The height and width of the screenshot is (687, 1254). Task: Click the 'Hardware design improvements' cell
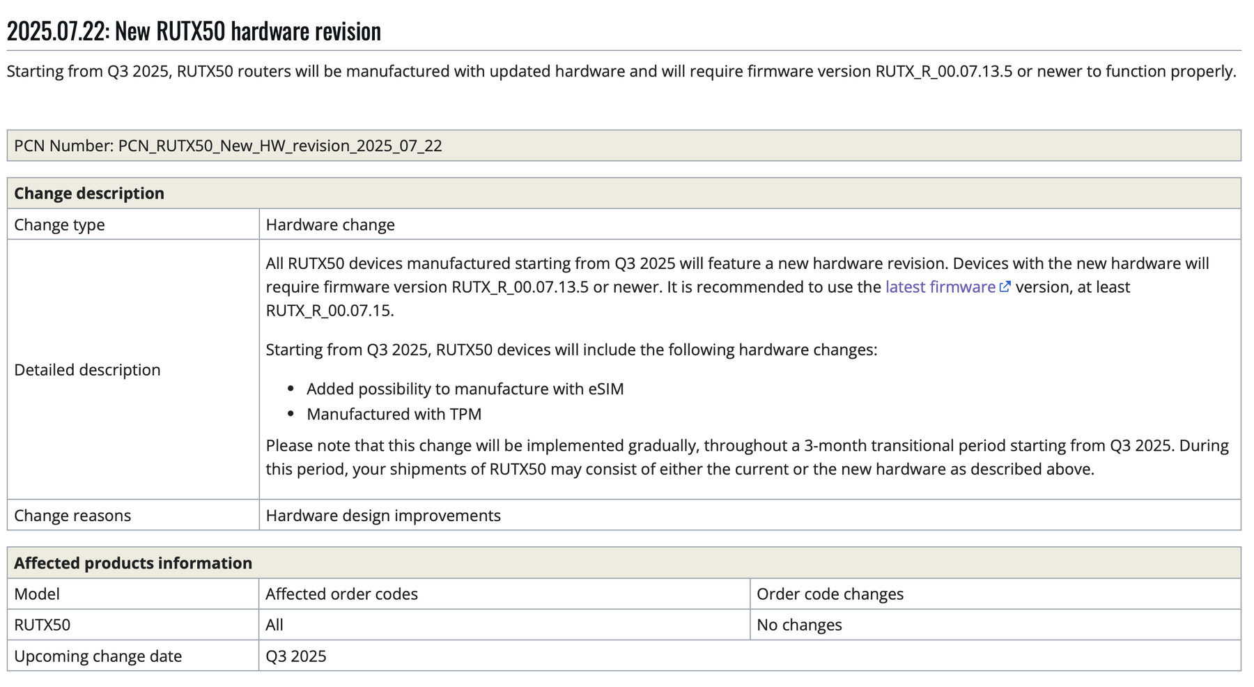(x=750, y=515)
